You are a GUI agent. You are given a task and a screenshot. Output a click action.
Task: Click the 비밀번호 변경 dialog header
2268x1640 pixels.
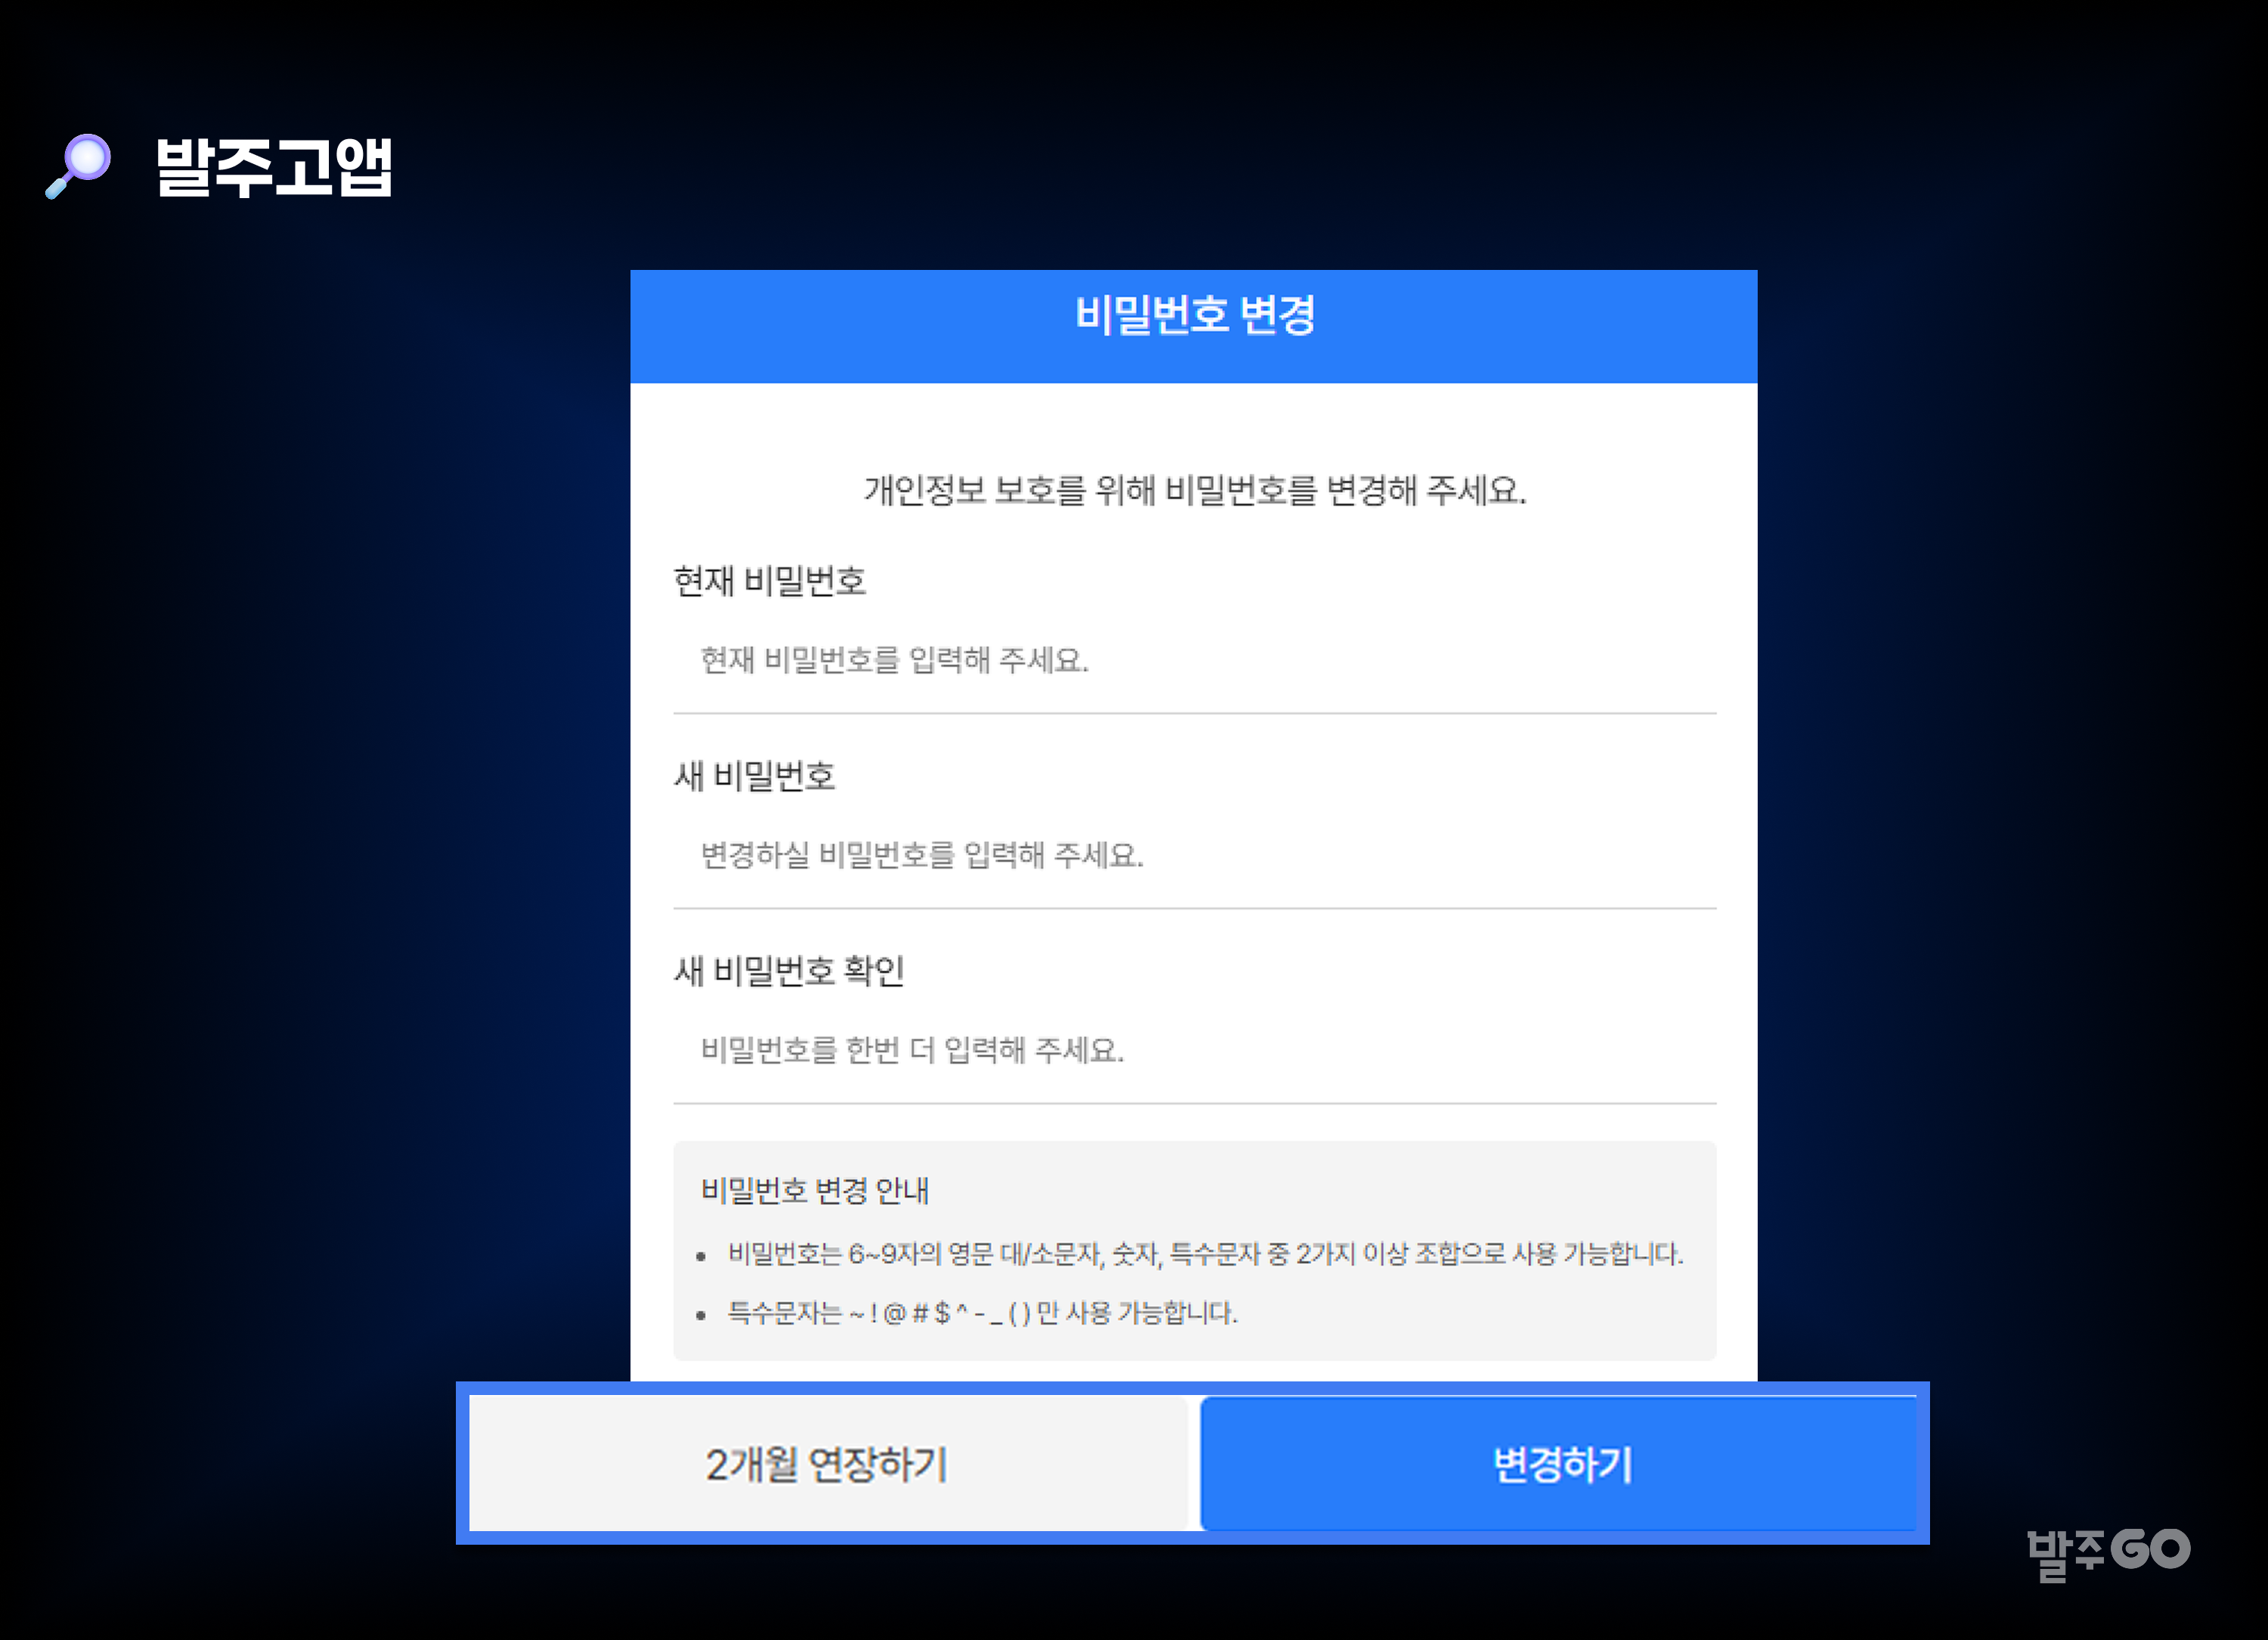point(1194,317)
